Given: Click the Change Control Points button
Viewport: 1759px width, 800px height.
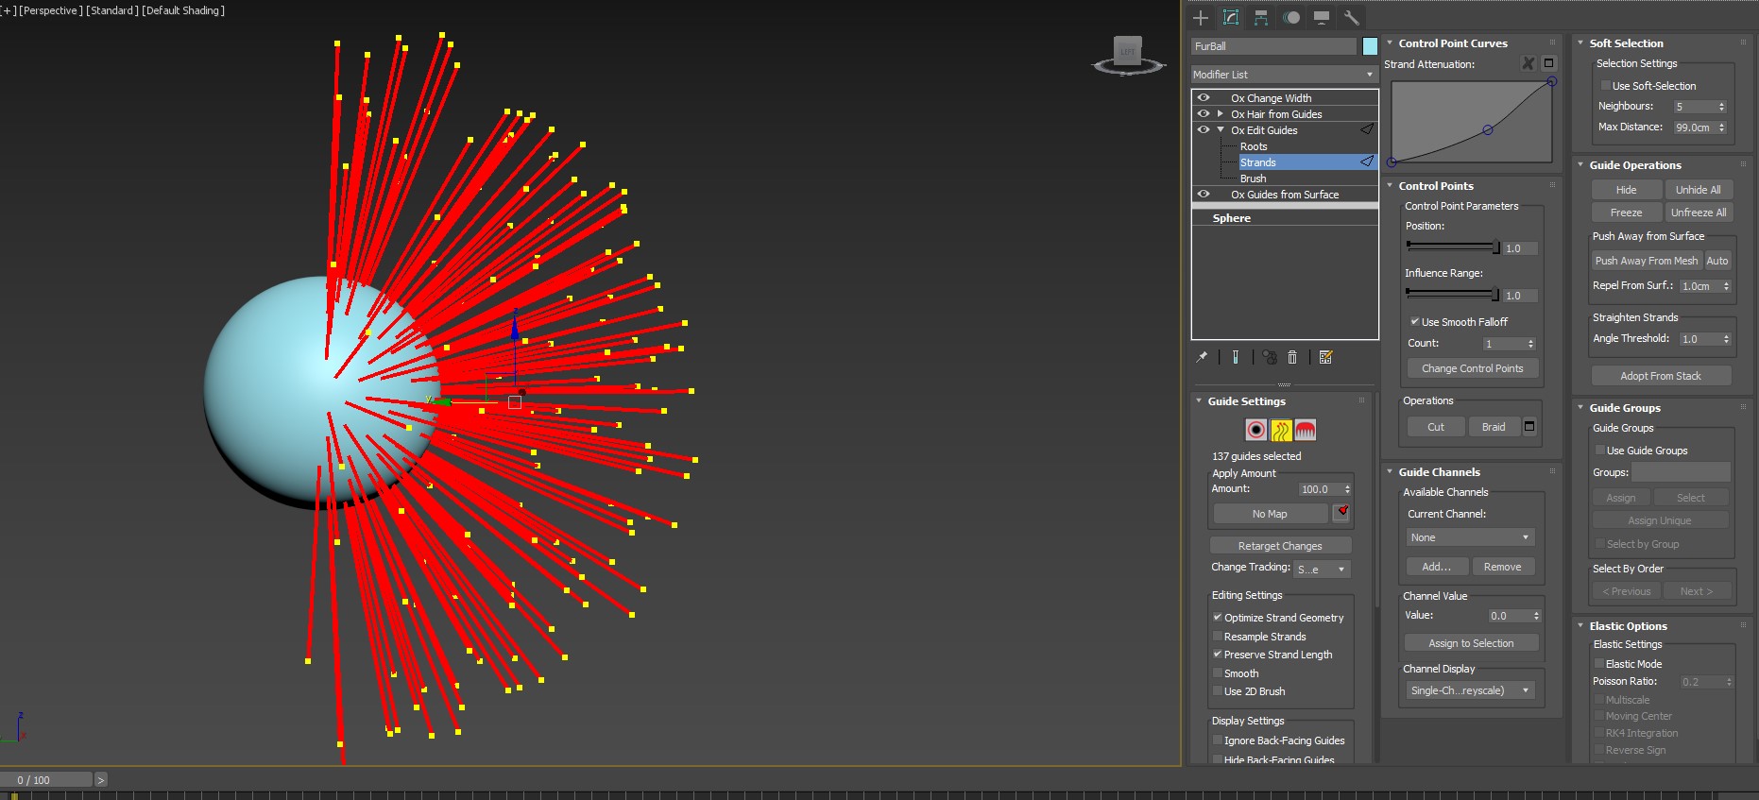Looking at the screenshot, I should [1472, 368].
